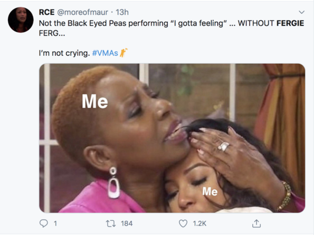The height and width of the screenshot is (235, 314).
Task: Click the 1.2K likes count
Action: point(199,223)
